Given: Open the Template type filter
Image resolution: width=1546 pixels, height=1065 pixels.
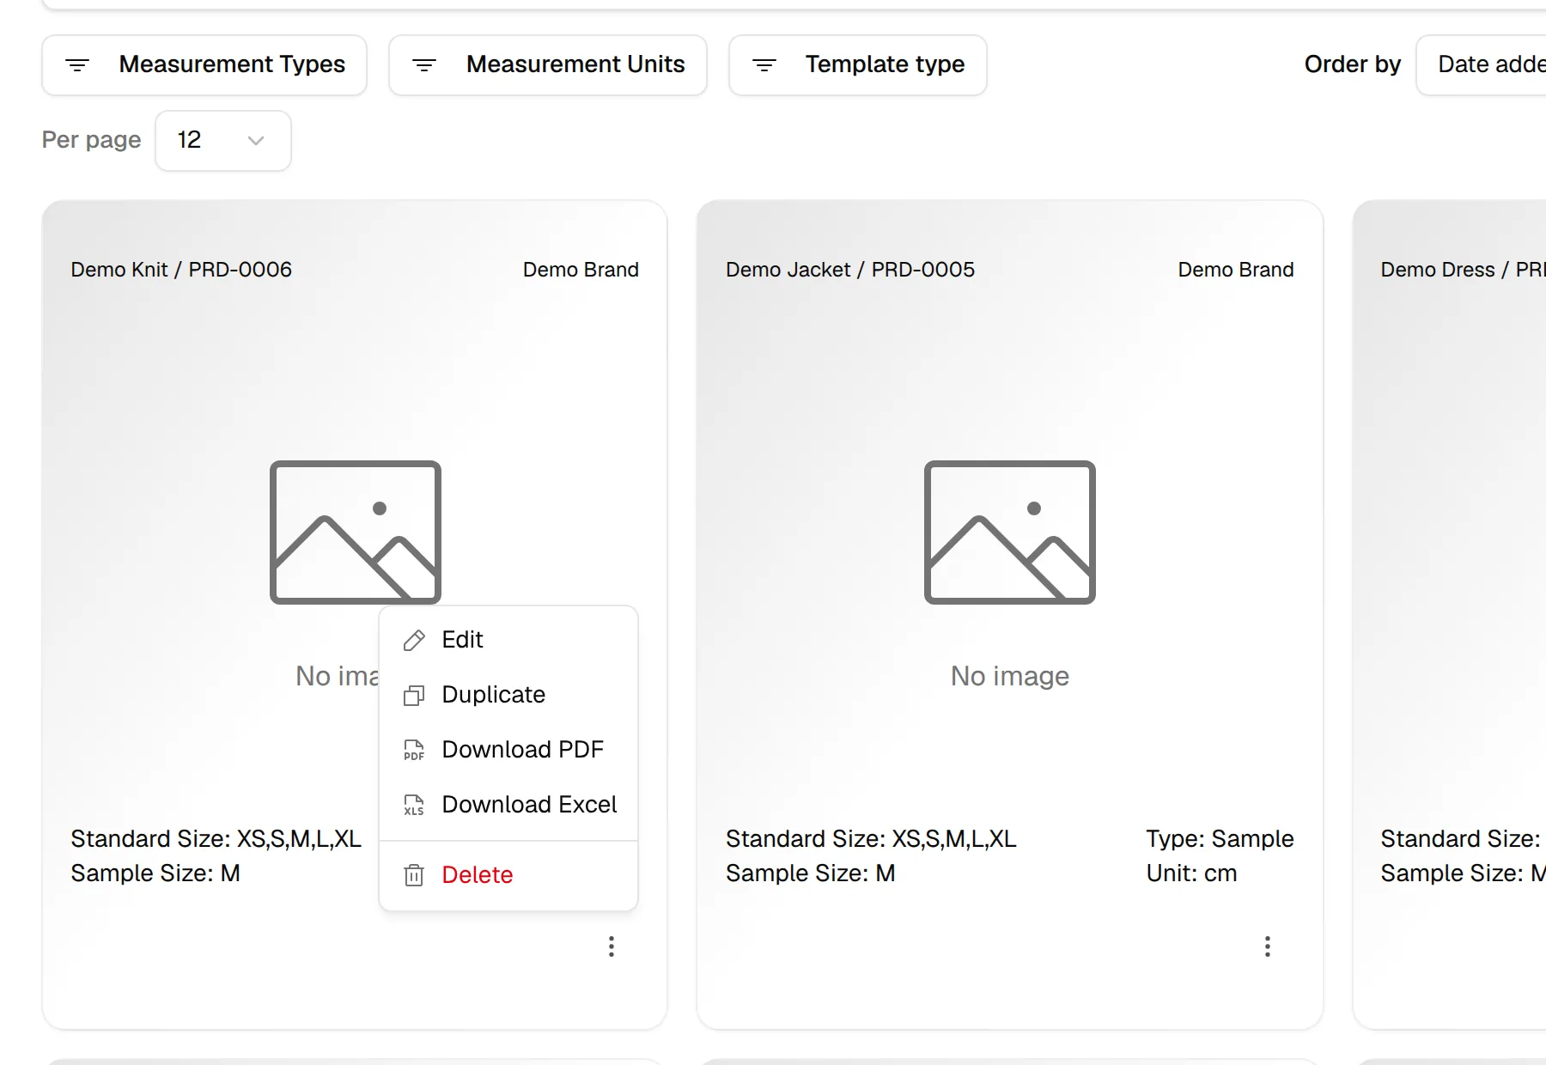Looking at the screenshot, I should 858,65.
